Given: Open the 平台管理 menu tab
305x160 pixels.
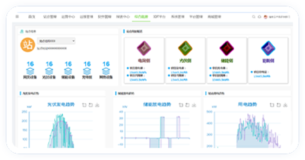Looking at the screenshot, I should [x=196, y=17].
